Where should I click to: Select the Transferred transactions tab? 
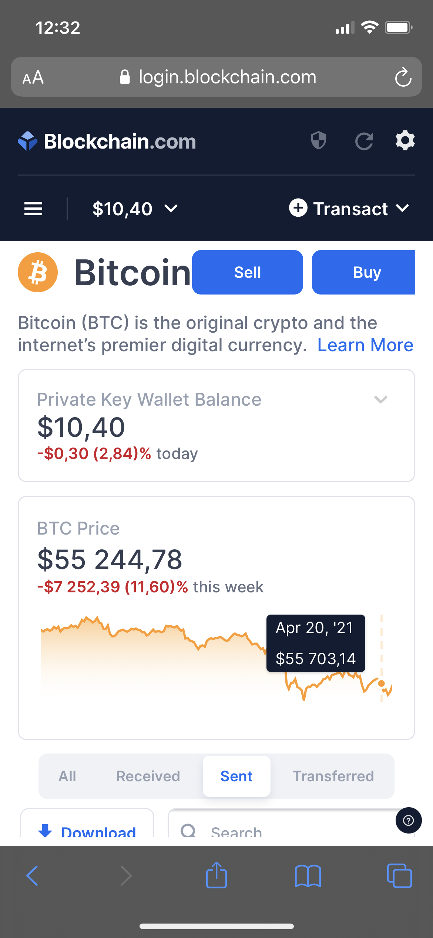coord(333,776)
